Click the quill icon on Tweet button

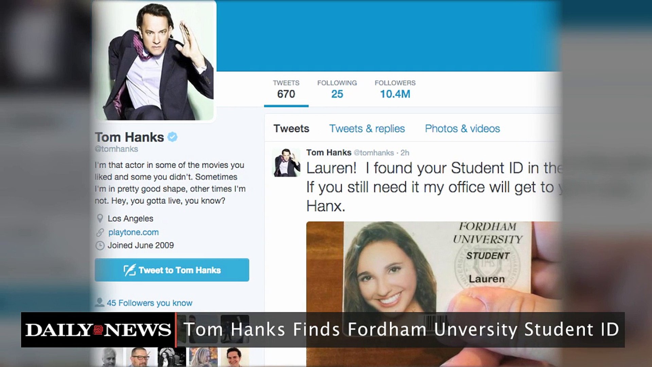coord(129,270)
